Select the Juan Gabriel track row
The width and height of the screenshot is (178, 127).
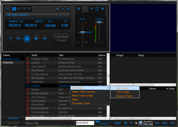(x=66, y=66)
